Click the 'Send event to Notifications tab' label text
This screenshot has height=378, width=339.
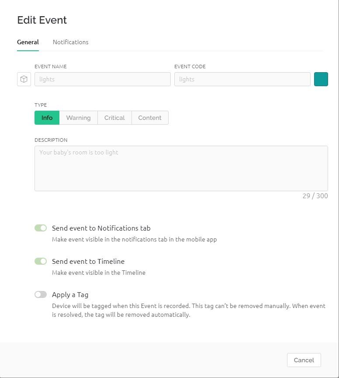pyautogui.click(x=101, y=228)
